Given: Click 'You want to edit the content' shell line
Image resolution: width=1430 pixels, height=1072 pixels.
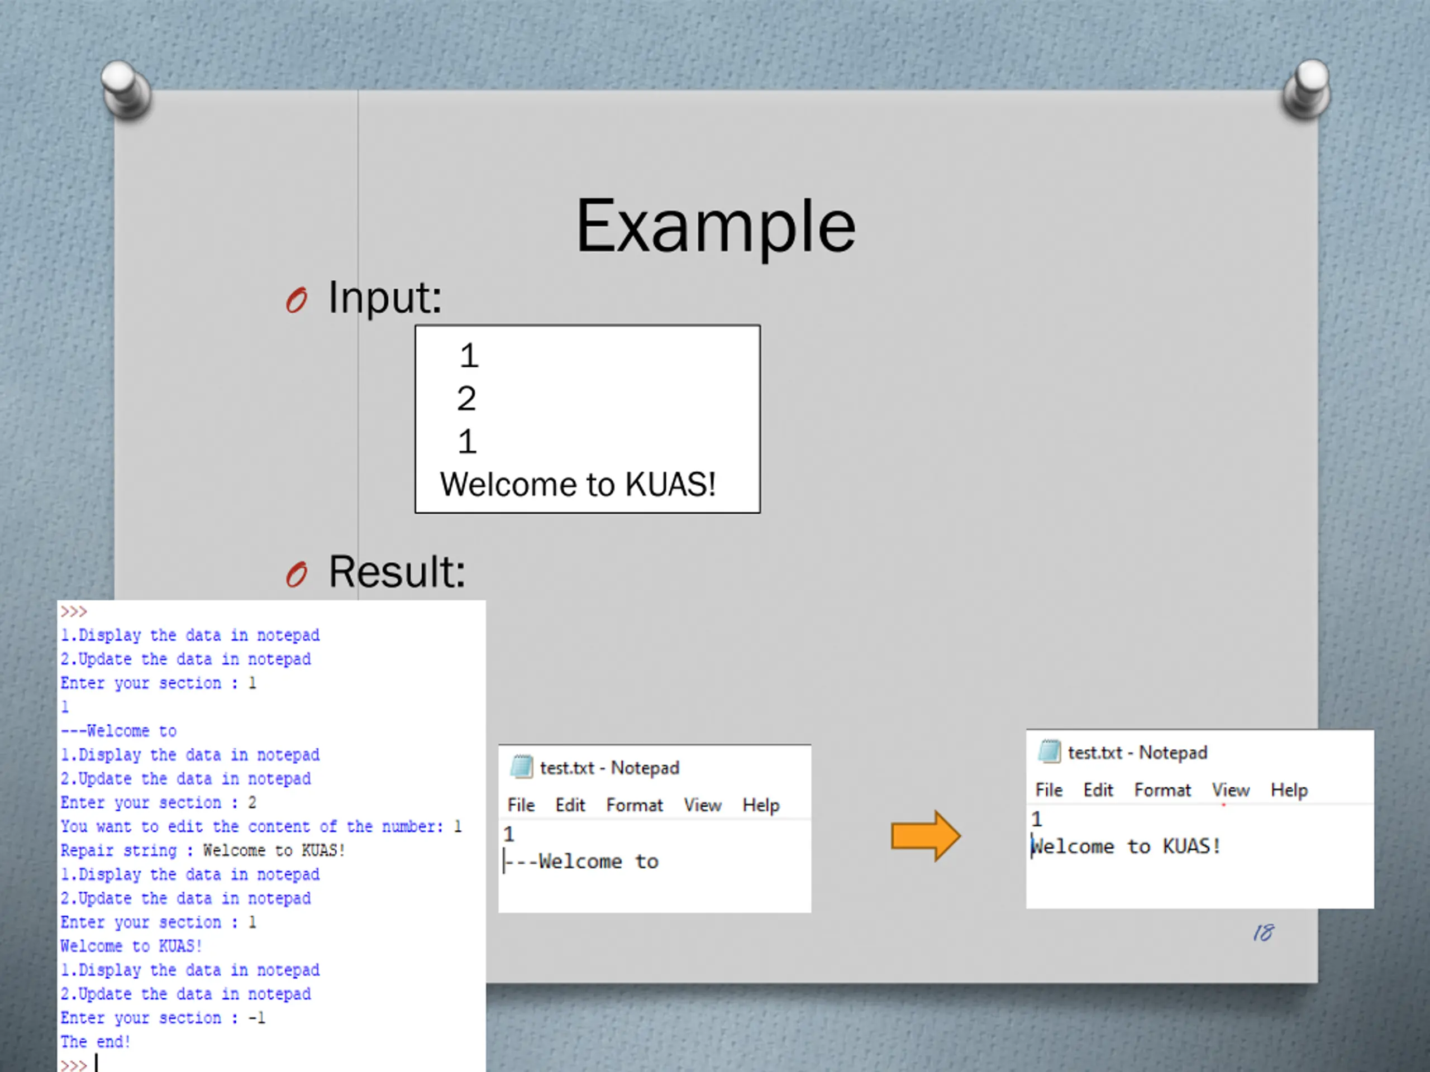Looking at the screenshot, I should tap(261, 826).
